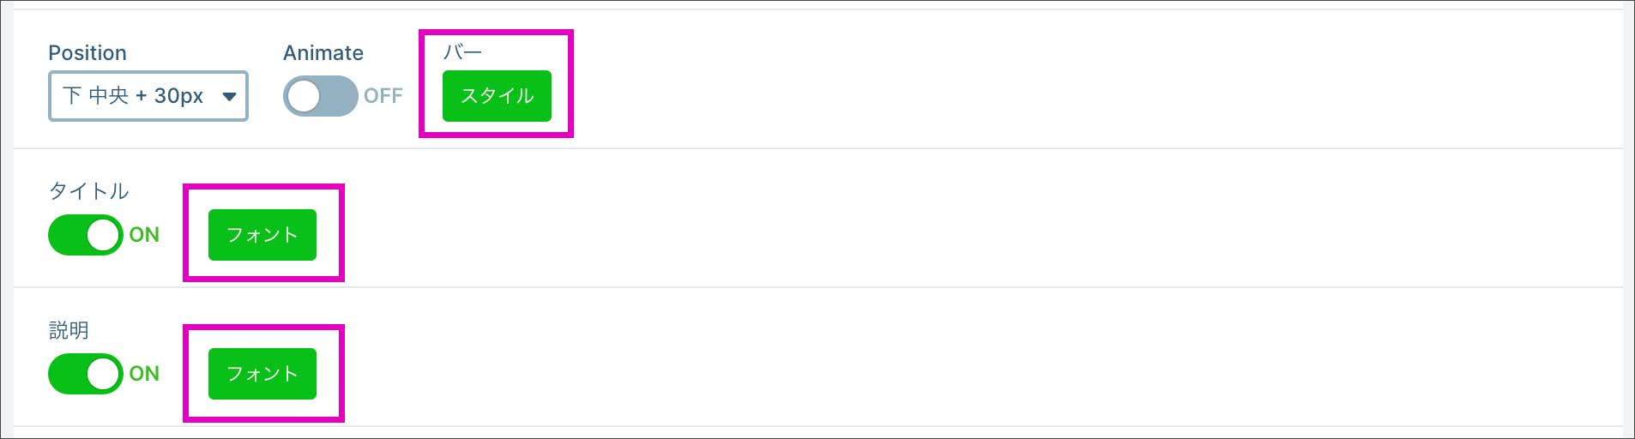This screenshot has width=1635, height=439.
Task: Click the タイトル section label
Action: 88,191
